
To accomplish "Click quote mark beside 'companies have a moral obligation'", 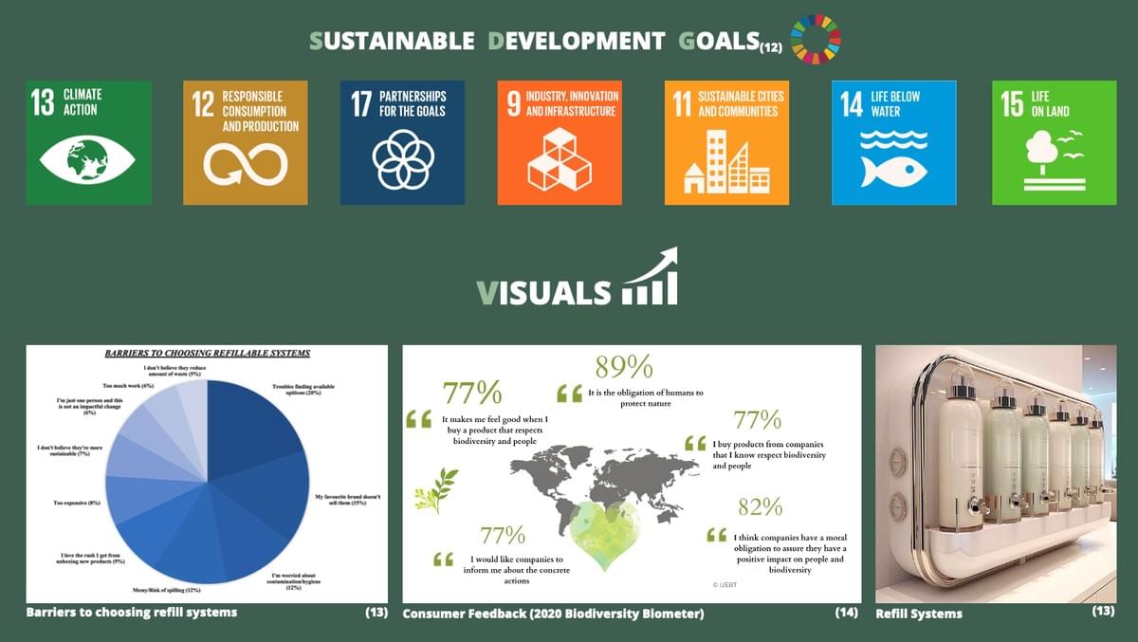I will (717, 536).
